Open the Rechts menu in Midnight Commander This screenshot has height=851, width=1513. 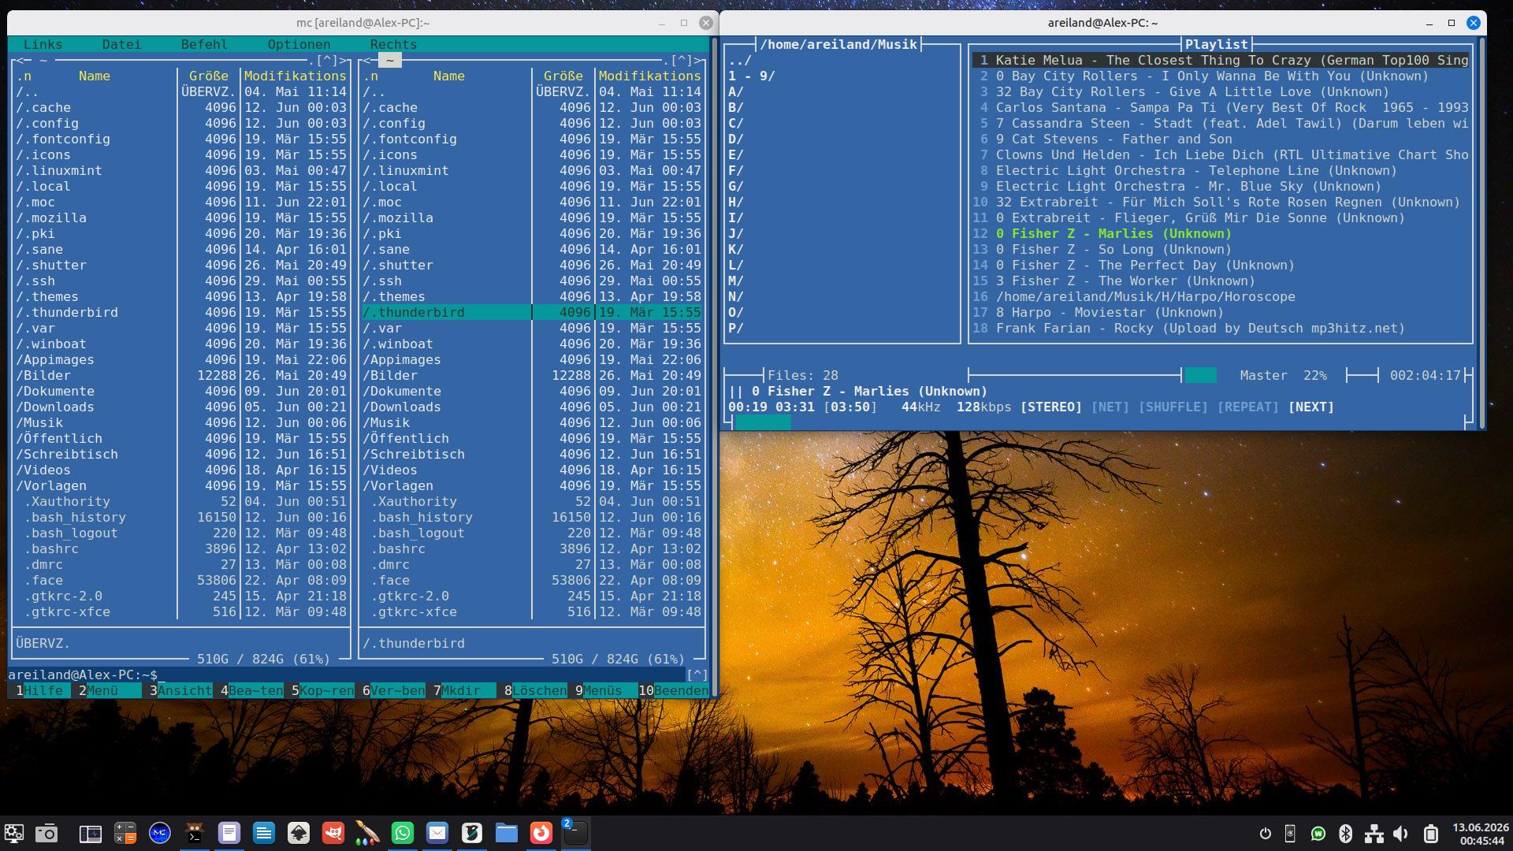tap(394, 45)
